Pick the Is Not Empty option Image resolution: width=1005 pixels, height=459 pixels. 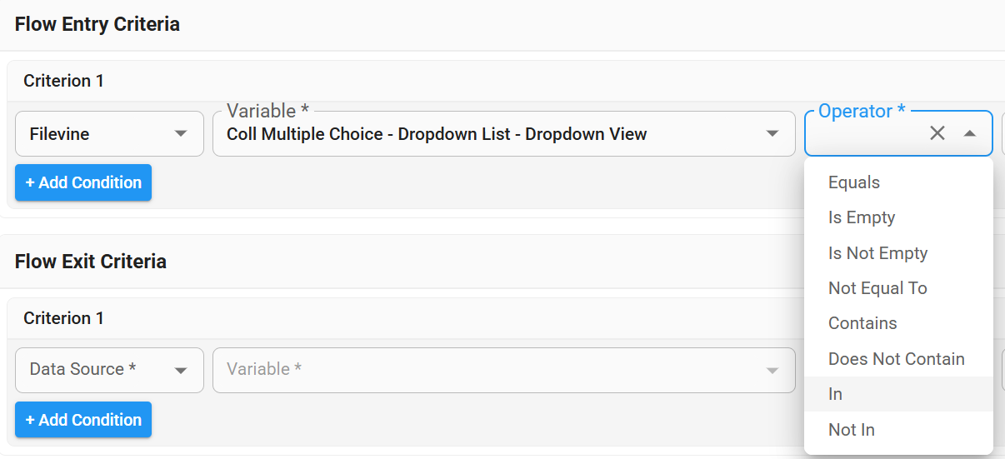pos(877,253)
